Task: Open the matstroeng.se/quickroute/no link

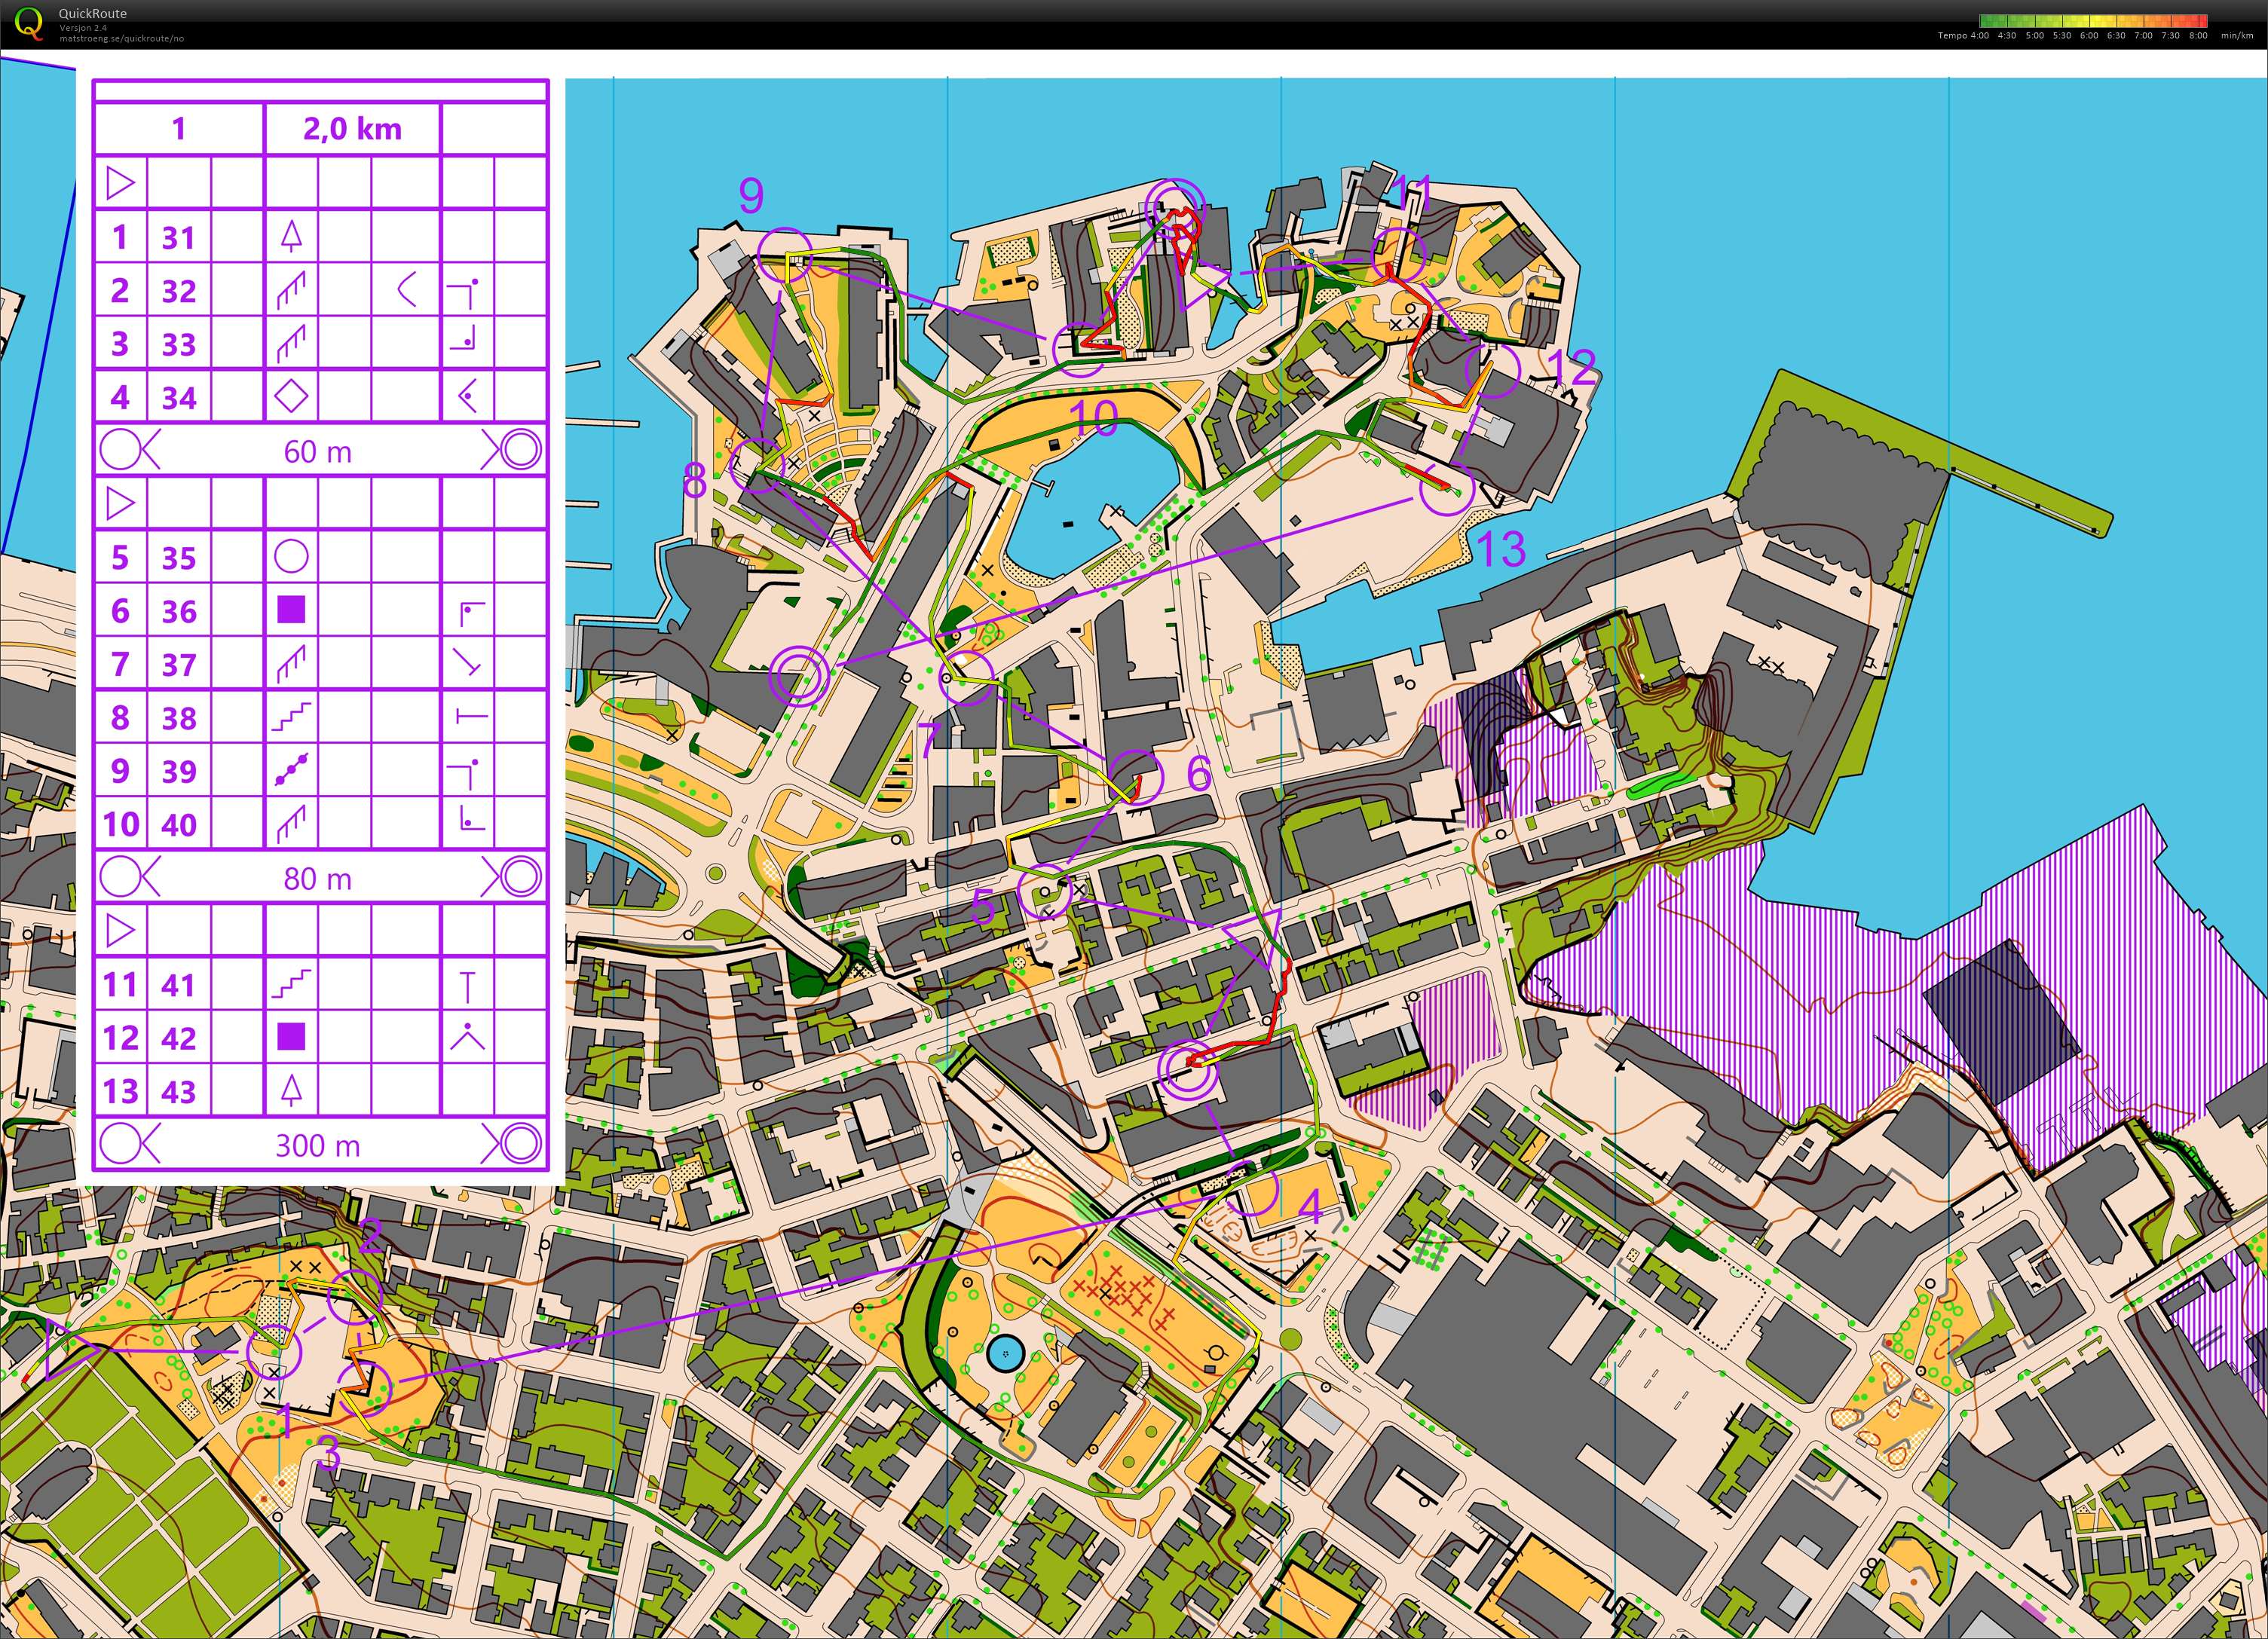Action: click(121, 39)
